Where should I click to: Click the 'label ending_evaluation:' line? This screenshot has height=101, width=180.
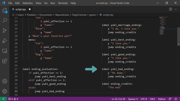click(40, 69)
